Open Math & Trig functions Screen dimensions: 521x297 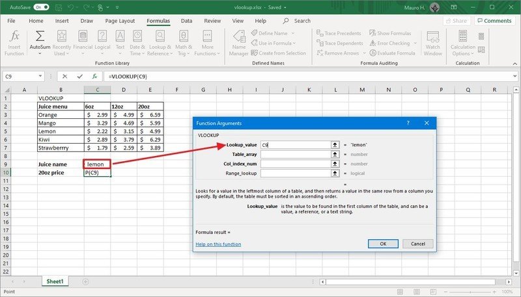click(184, 43)
